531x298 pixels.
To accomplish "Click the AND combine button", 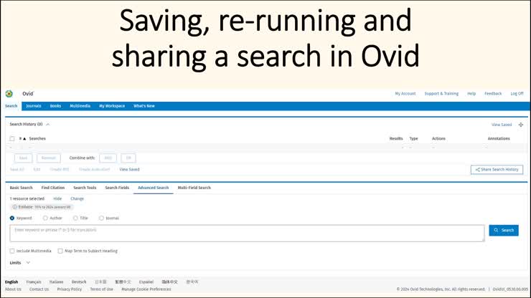I will coord(108,158).
